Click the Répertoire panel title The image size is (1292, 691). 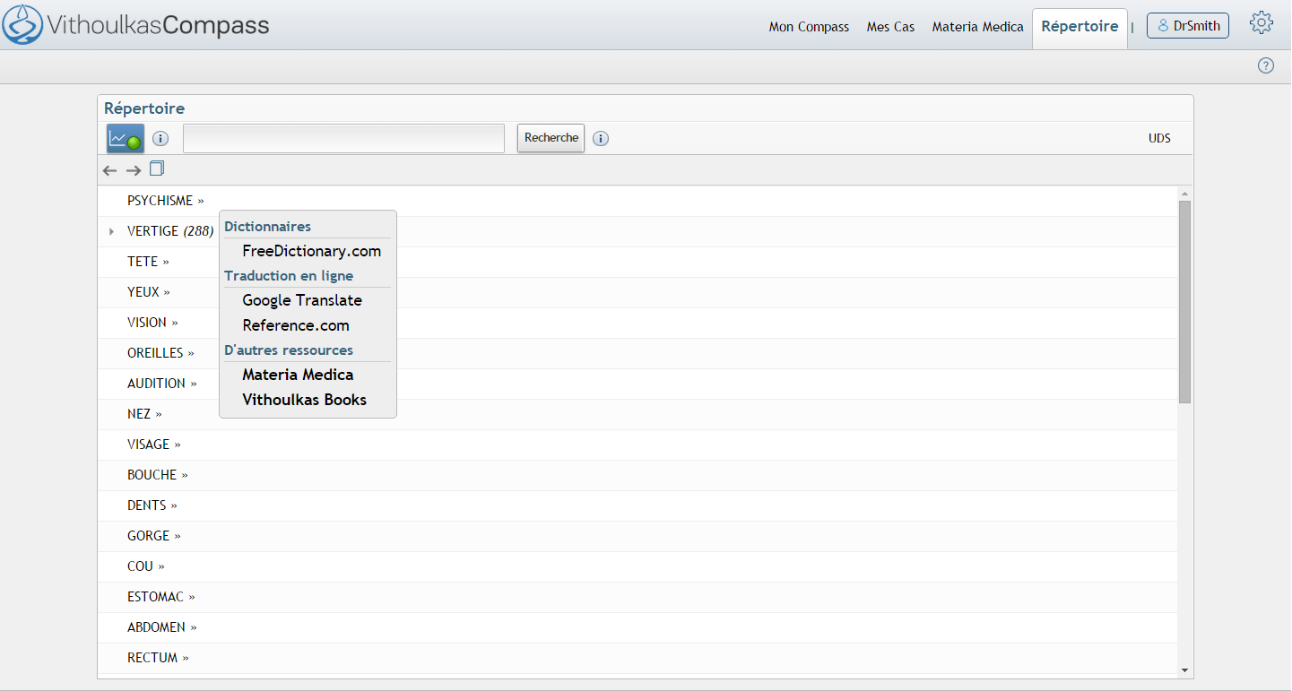click(x=144, y=108)
